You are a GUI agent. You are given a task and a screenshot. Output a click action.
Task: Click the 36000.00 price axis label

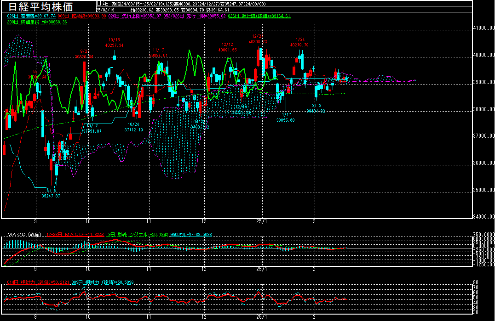[483, 163]
